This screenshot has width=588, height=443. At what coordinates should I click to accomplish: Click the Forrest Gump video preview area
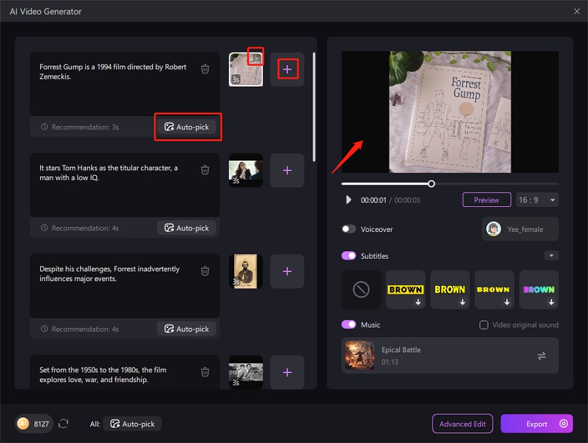pyautogui.click(x=450, y=111)
